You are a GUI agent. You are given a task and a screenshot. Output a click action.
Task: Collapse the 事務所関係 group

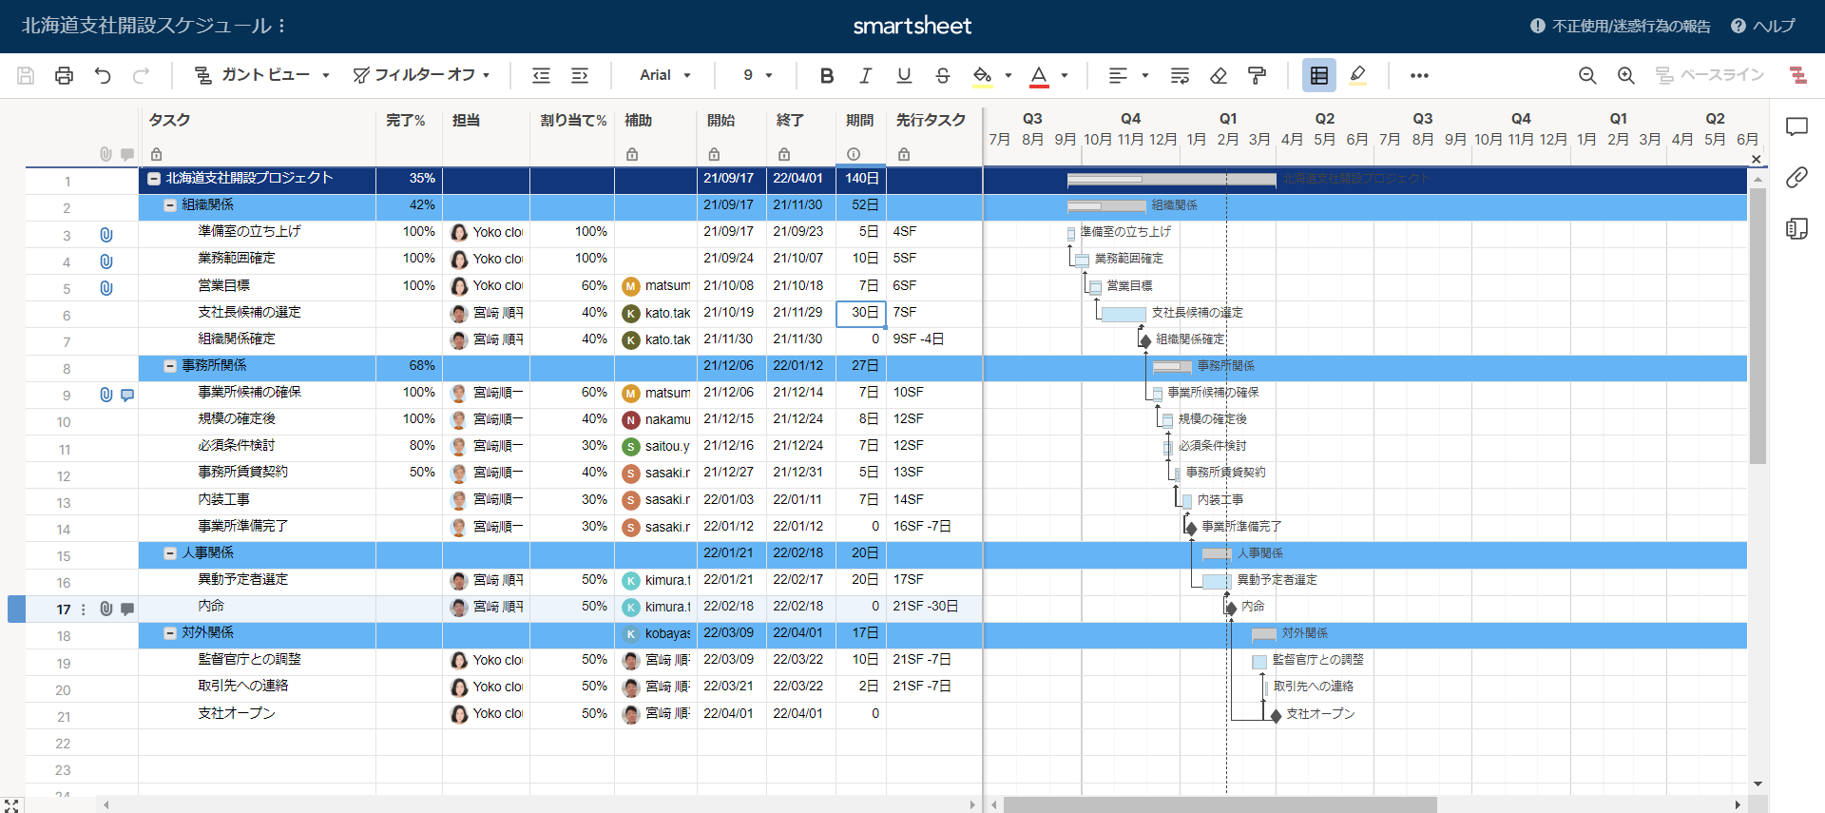click(x=170, y=365)
